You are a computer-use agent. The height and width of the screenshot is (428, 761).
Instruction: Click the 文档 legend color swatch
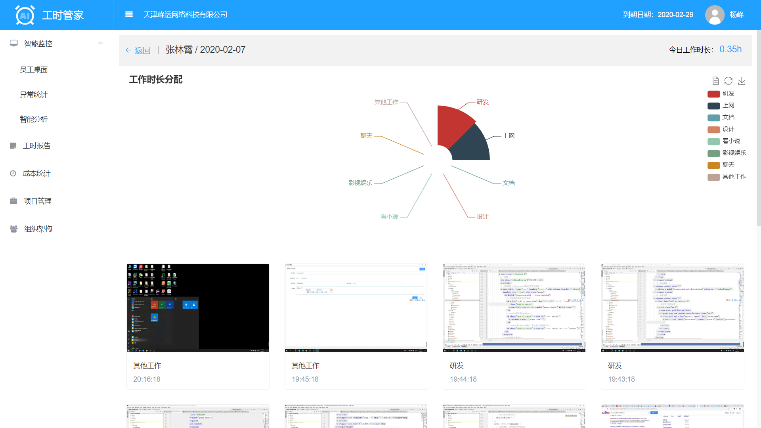[713, 118]
